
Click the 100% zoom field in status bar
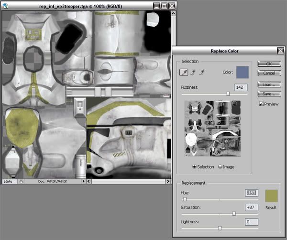(x=10, y=182)
